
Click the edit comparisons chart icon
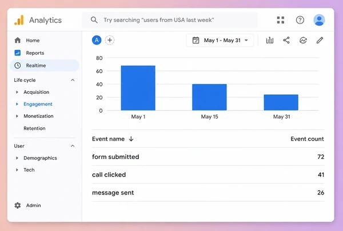point(269,40)
